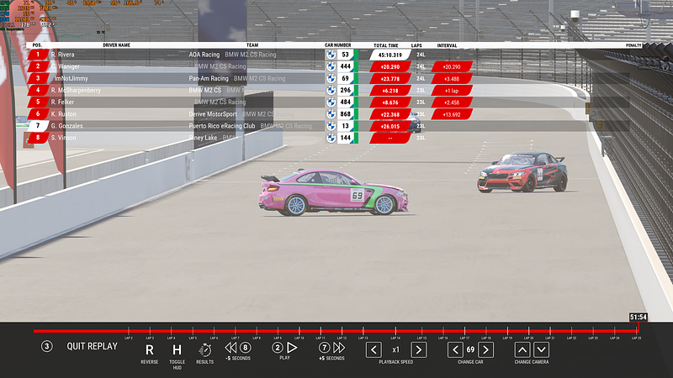673x378 pixels.
Task: Click Interval column header
Action: [x=447, y=45]
